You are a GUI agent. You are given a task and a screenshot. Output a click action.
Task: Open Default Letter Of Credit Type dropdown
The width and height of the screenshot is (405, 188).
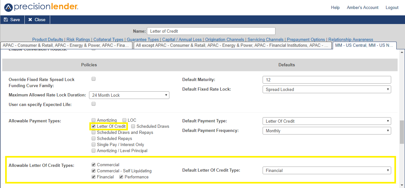pos(327,170)
